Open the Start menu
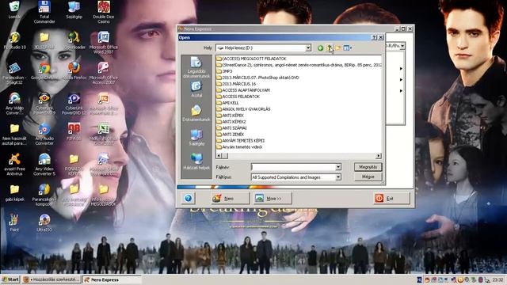The width and height of the screenshot is (507, 285). (x=10, y=279)
